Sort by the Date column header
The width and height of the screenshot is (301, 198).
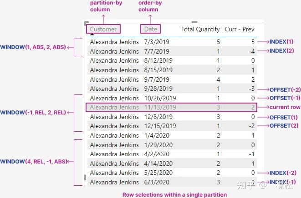(x=150, y=29)
